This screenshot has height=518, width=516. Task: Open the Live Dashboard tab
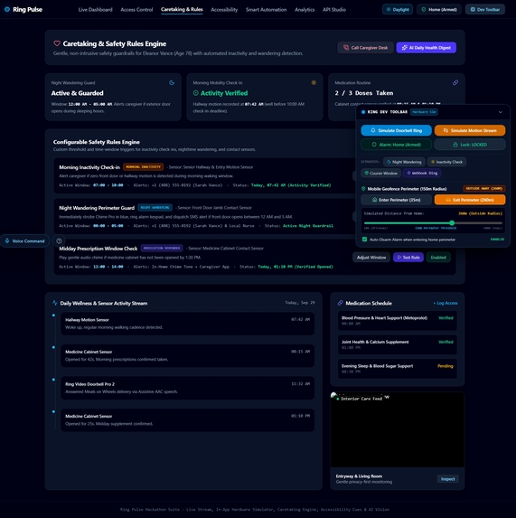96,10
